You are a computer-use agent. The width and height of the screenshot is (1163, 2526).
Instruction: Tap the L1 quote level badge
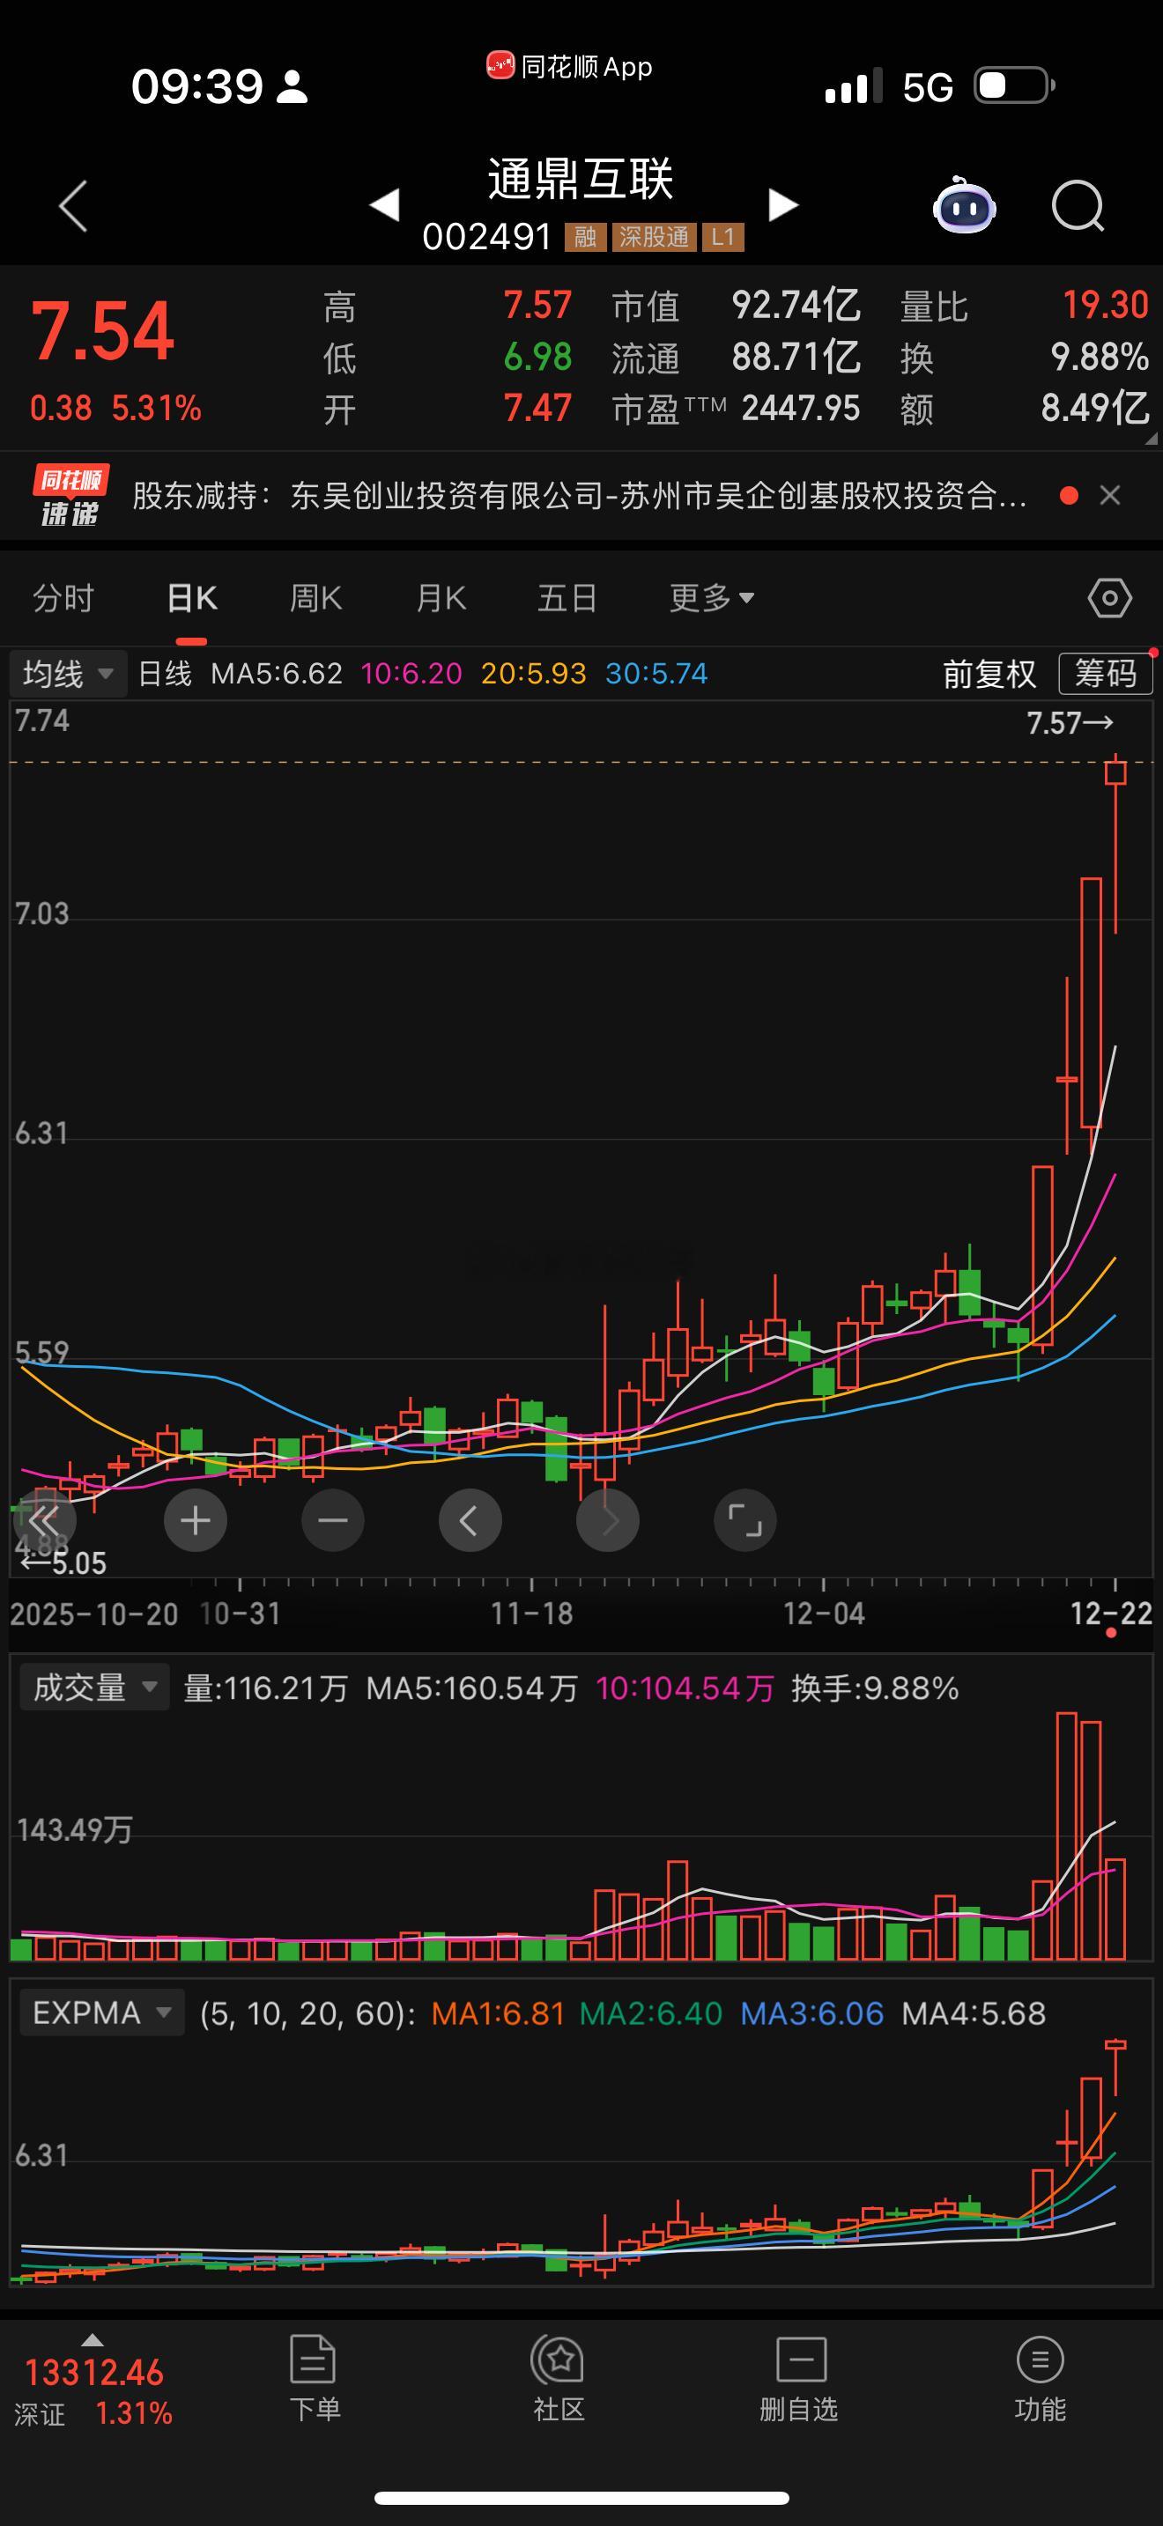coord(722,237)
